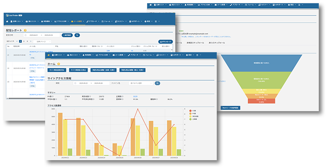
Task: Click home icon in funnel report window navbar
Action: click(151, 5)
